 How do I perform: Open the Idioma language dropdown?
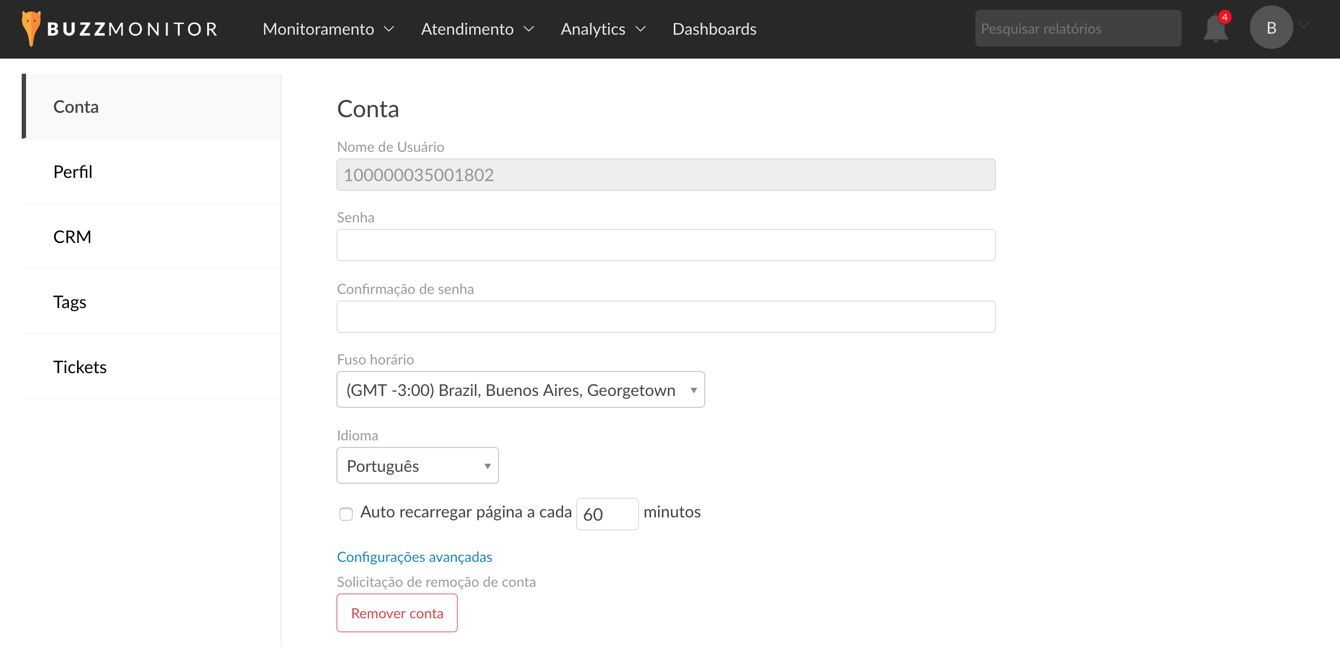pos(417,466)
